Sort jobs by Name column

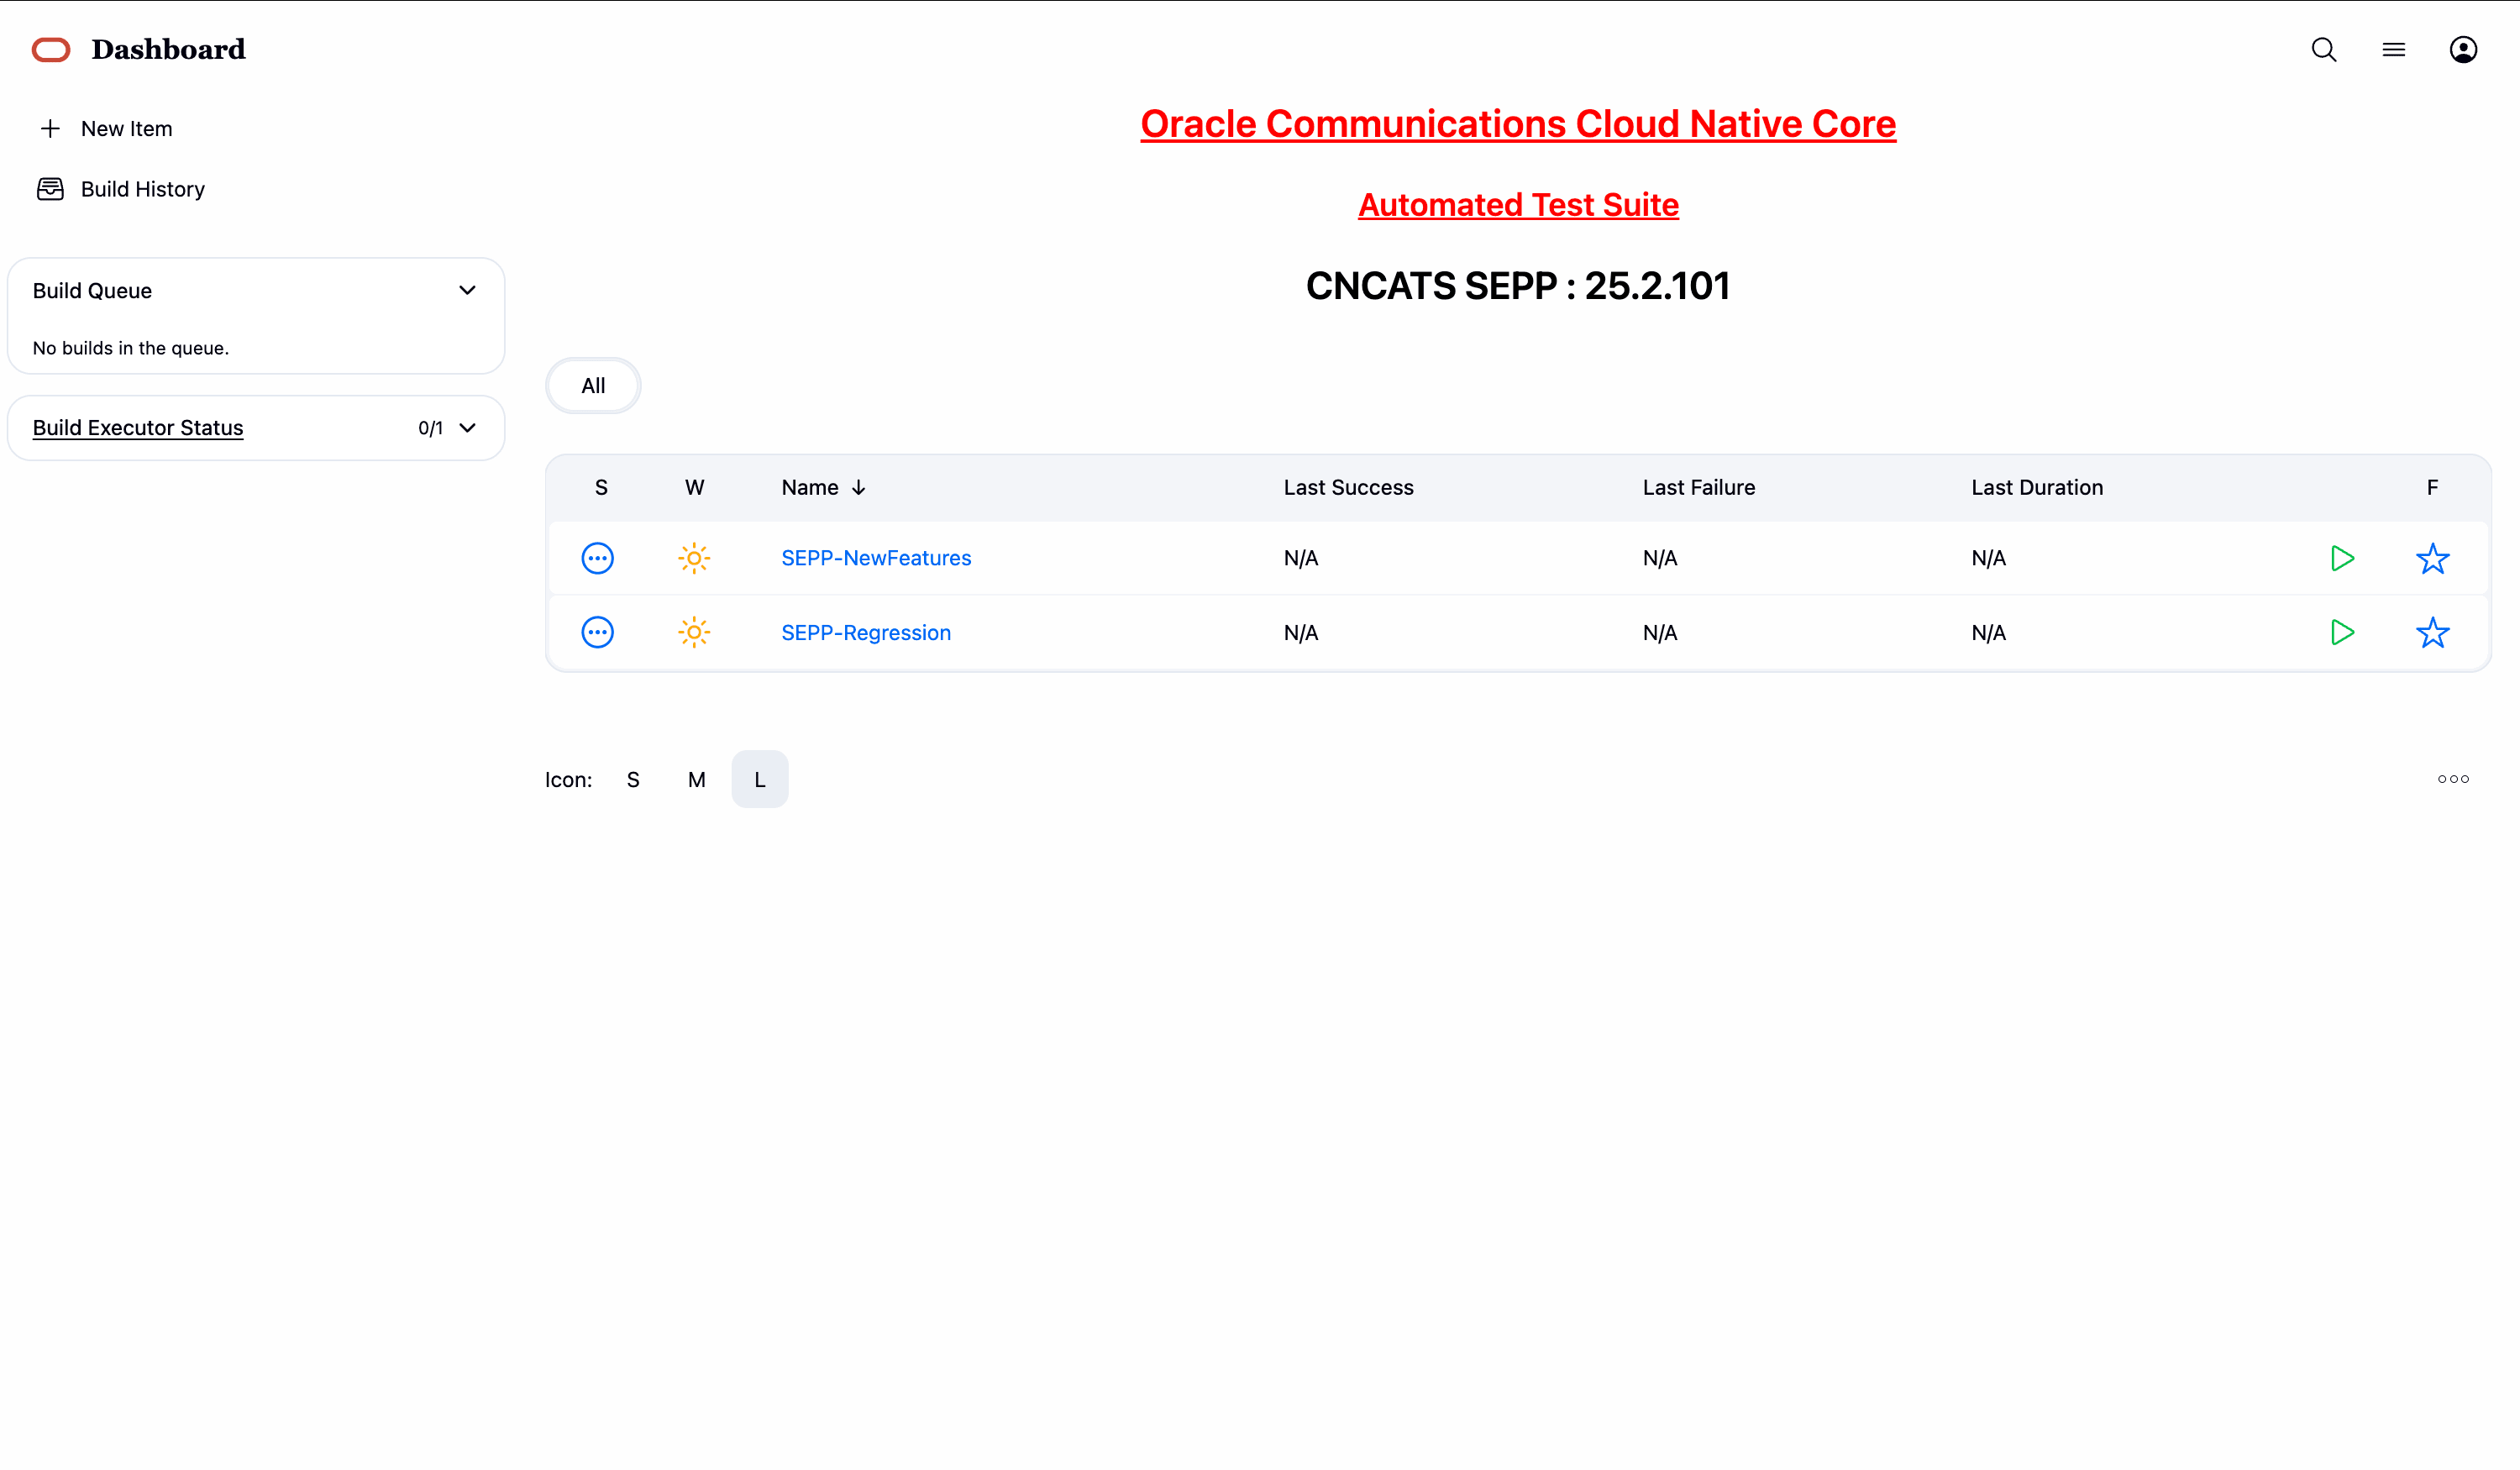823,487
